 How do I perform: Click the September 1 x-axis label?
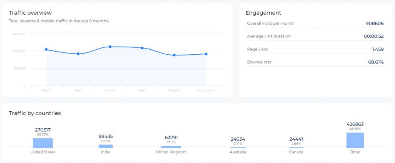tap(206, 90)
